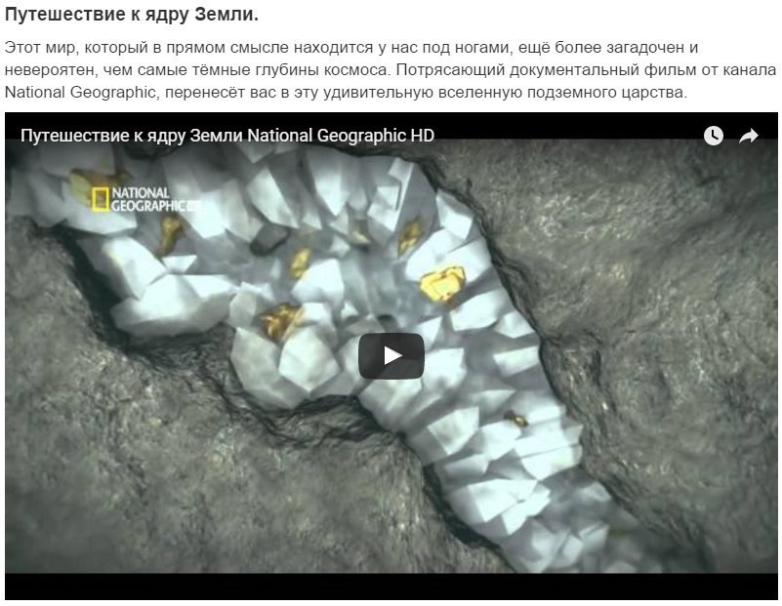Click the small gold nugget left of the play button
782x606 pixels.
280,319
